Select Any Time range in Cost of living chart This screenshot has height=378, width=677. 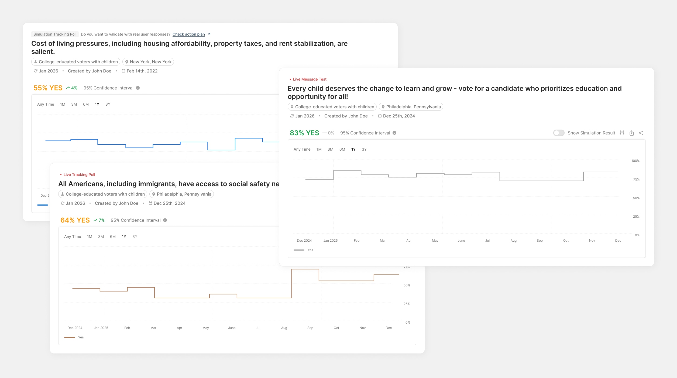tap(46, 104)
